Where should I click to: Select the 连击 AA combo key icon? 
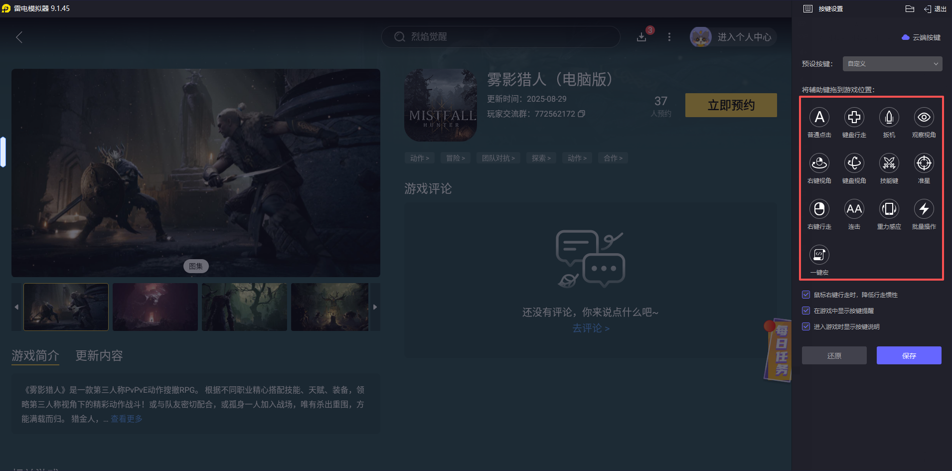pos(854,209)
